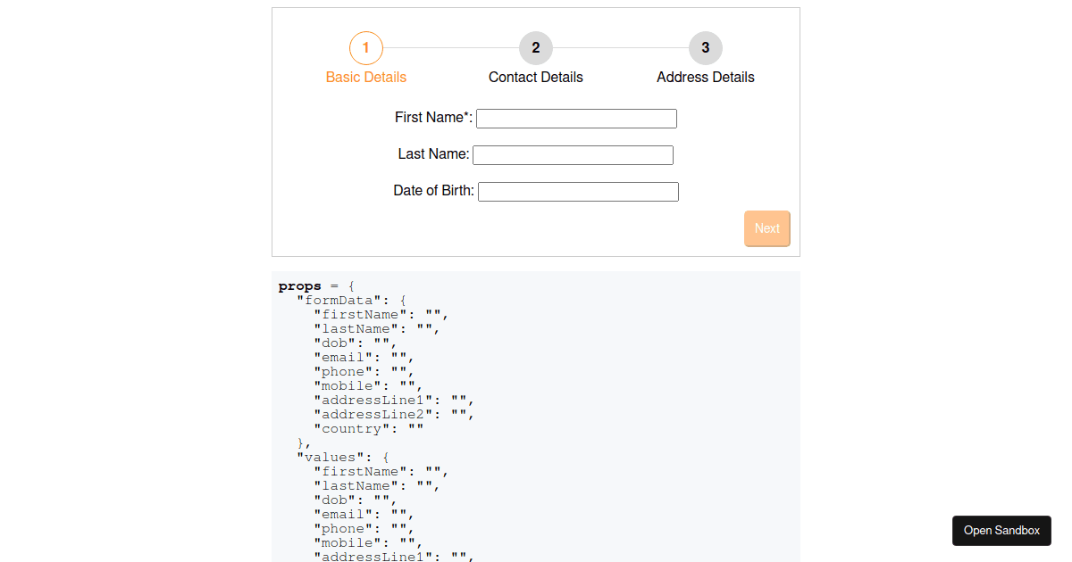This screenshot has width=1072, height=562.
Task: Open the Contact Details step label
Action: point(536,78)
